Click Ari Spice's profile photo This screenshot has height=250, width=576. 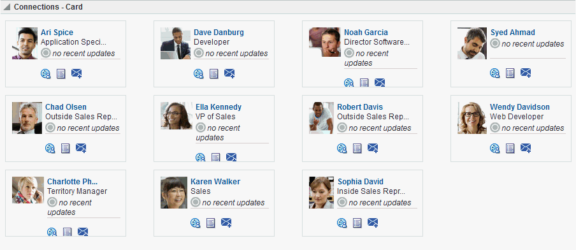(x=25, y=43)
